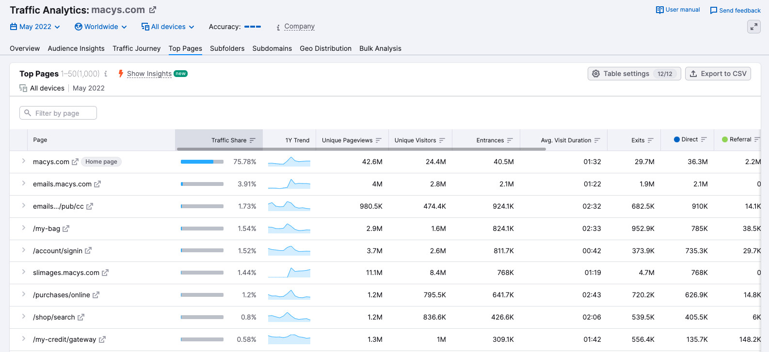769x352 pixels.
Task: Open the May 2022 date dropdown
Action: click(x=35, y=27)
